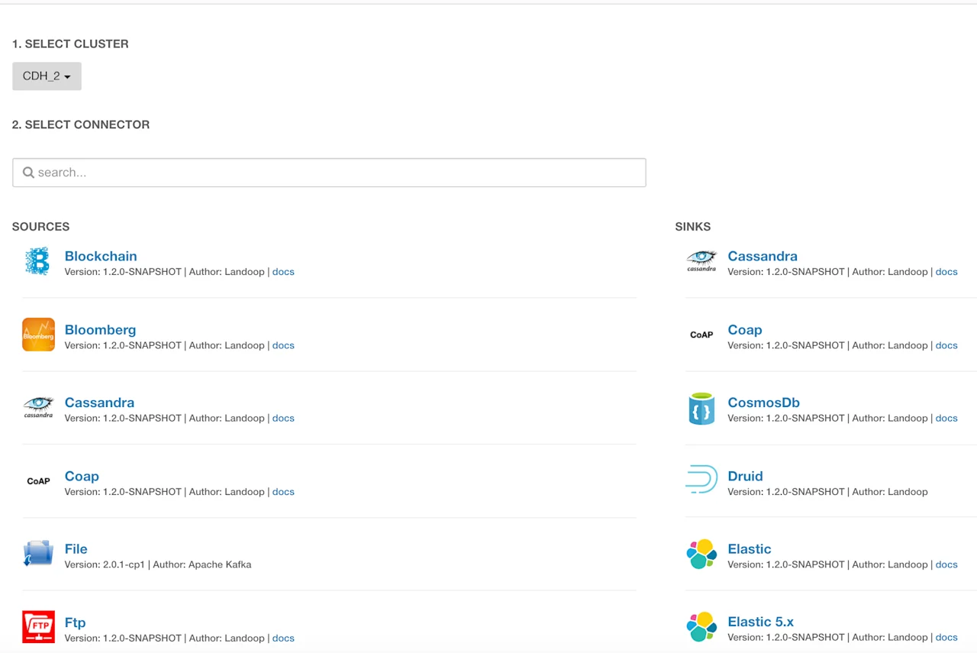
Task: Open the CDH_2 cluster dropdown
Action: (x=47, y=76)
